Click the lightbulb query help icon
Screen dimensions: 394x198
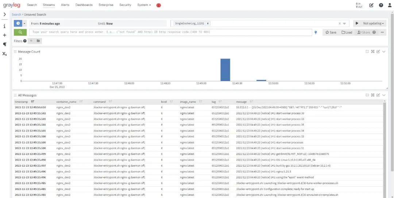(x=316, y=32)
